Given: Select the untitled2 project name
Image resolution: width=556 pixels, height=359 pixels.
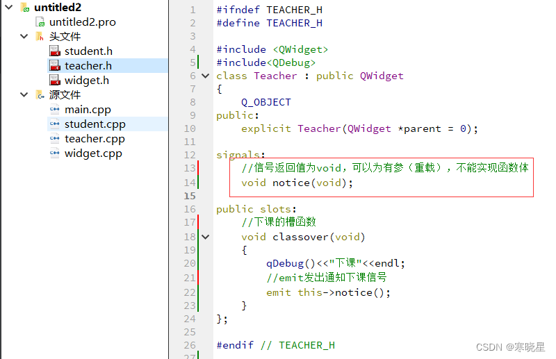Looking at the screenshot, I should [x=58, y=7].
